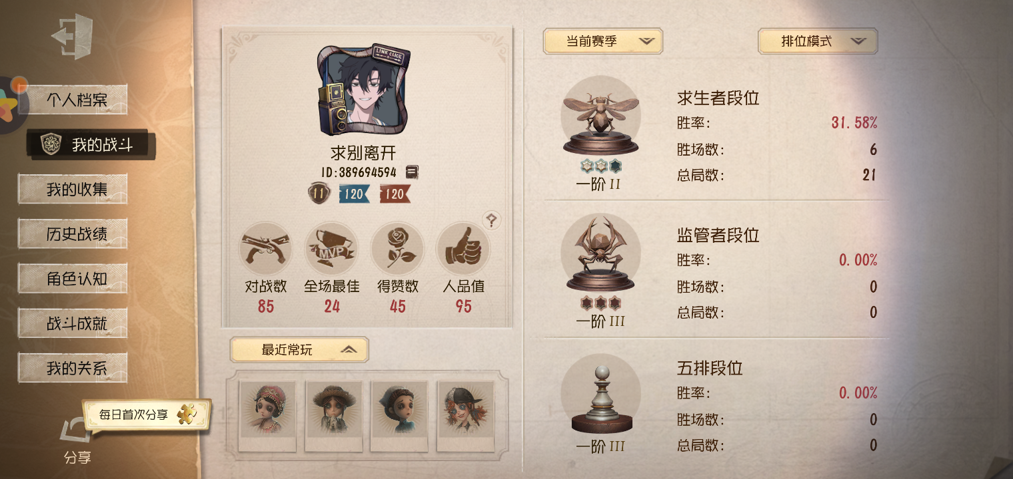Click the crossed pistols 对战数 icon
Image resolution: width=1013 pixels, height=479 pixels.
[x=265, y=248]
